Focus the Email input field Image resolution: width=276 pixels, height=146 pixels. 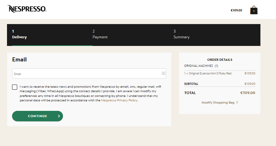89,73
